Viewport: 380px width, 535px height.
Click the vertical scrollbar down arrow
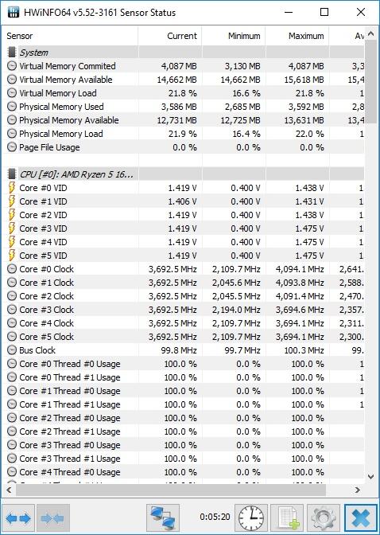(370, 477)
